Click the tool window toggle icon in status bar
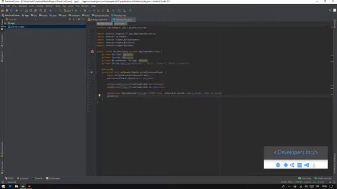 3,182
